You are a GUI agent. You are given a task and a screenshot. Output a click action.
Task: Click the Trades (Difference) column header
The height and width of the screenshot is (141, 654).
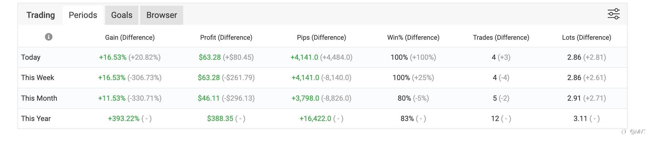[501, 37]
